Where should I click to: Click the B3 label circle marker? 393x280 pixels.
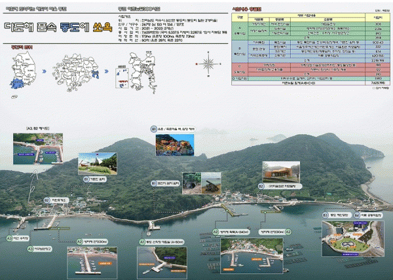pos(326,215)
